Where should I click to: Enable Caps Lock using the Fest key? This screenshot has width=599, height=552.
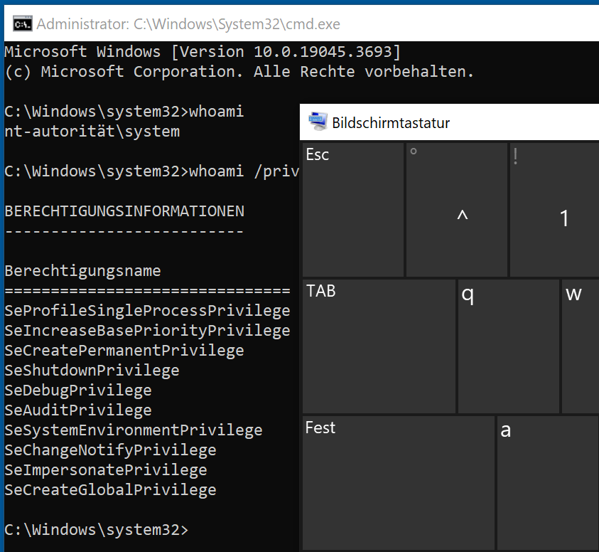coord(398,481)
